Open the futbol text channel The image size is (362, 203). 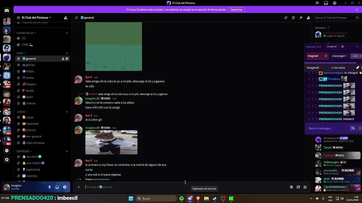click(x=42, y=71)
